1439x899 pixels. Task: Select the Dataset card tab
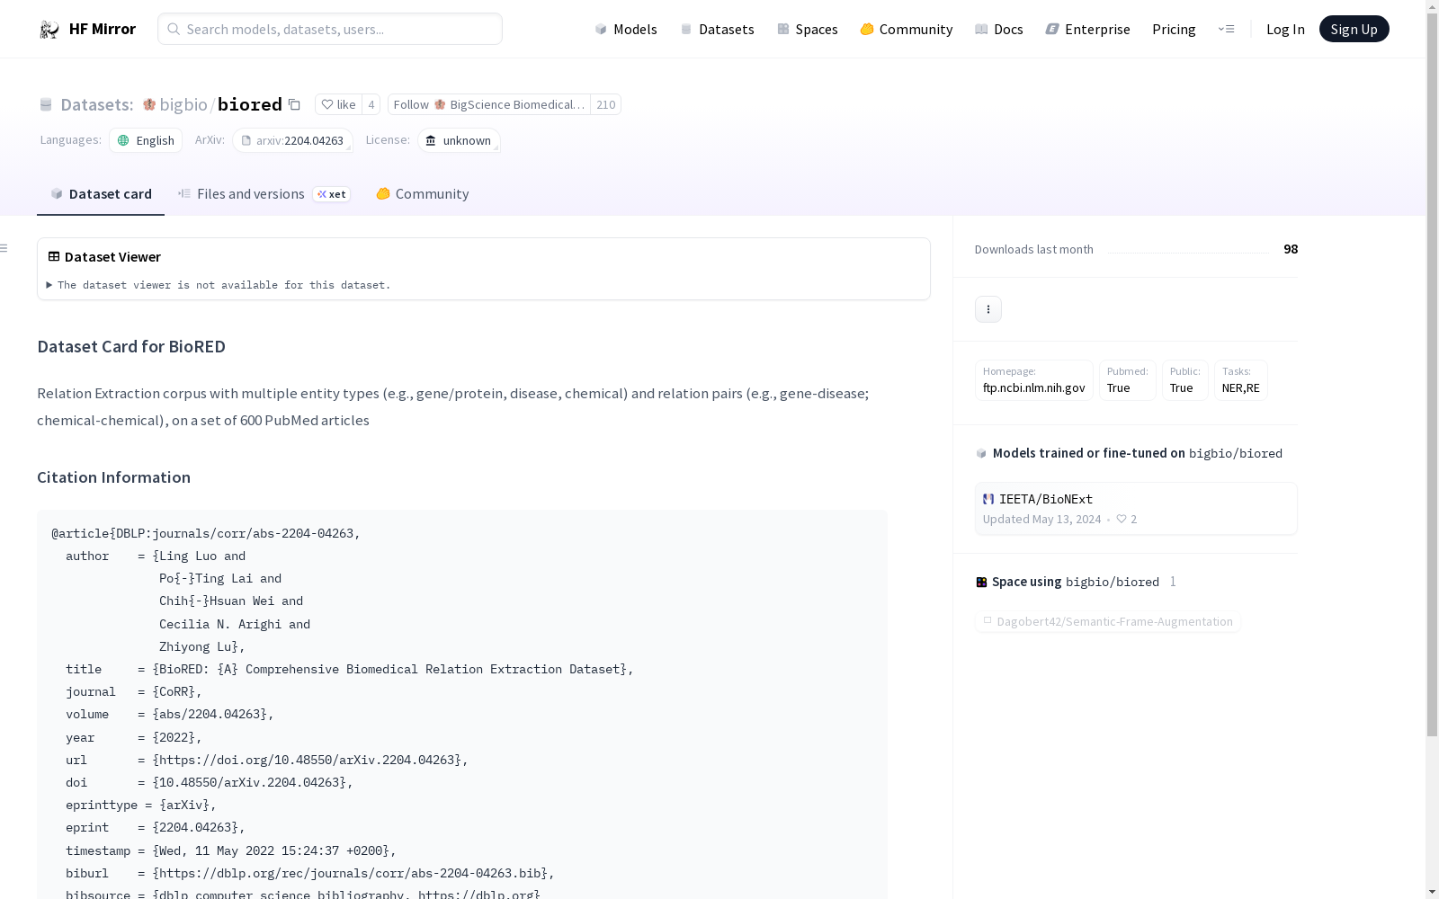(x=101, y=194)
